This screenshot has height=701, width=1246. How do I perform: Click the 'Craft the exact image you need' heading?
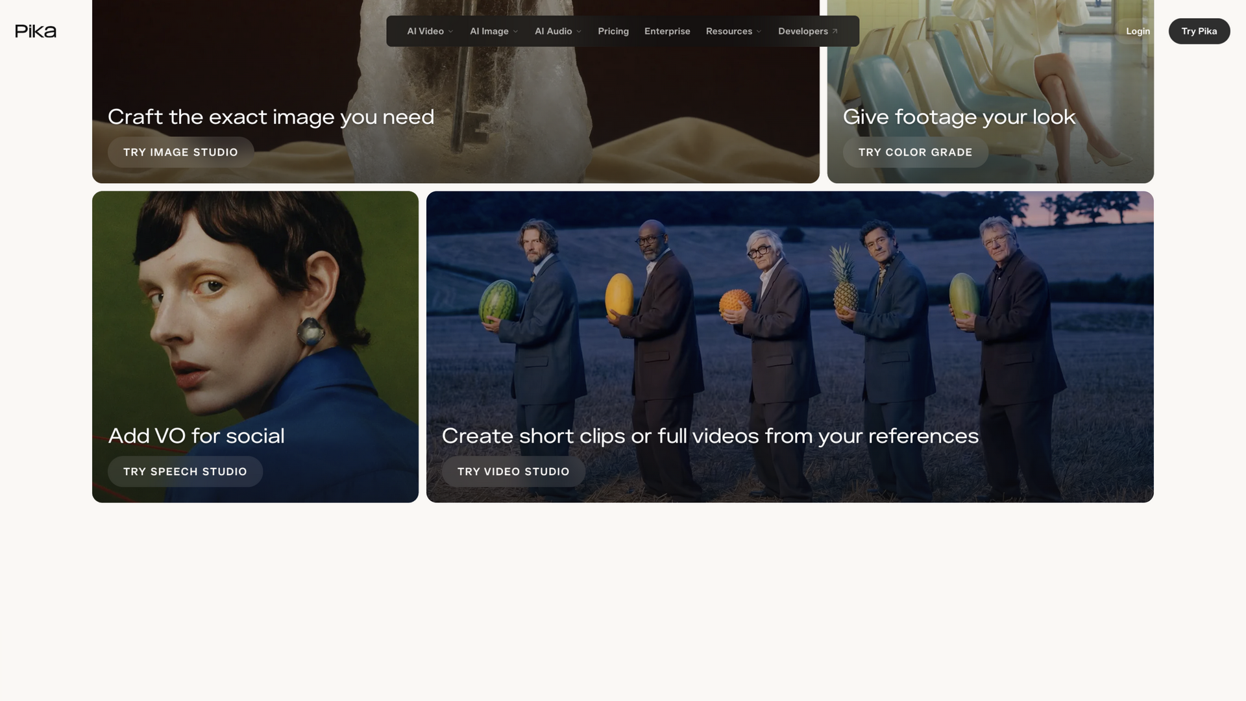[x=271, y=117]
